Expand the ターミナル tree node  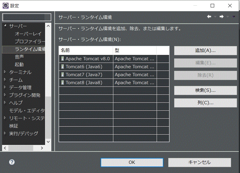coord(4,72)
